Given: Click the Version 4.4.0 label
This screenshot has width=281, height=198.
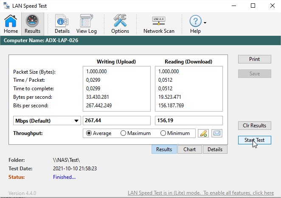Looking at the screenshot, I should click(x=22, y=193).
